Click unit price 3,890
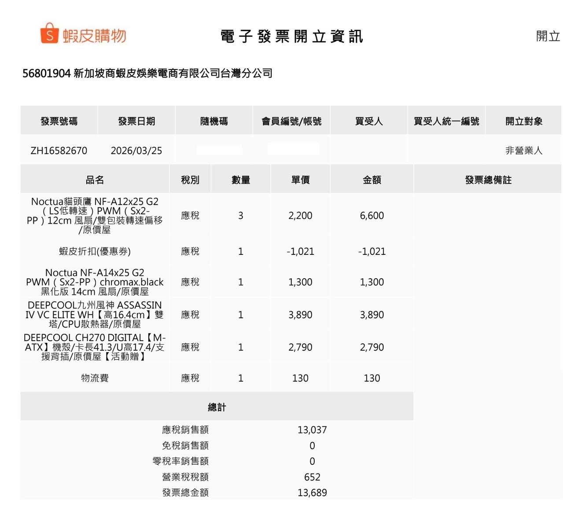The image size is (563, 507). [300, 315]
